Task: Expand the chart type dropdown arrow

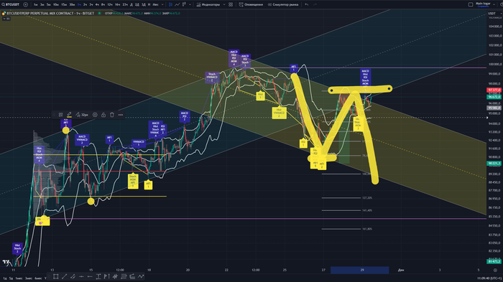Action: click(190, 4)
